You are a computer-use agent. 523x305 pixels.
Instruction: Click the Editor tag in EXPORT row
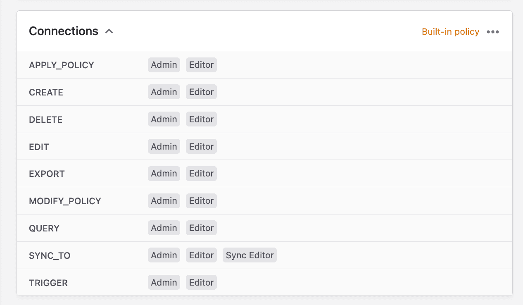coord(201,174)
